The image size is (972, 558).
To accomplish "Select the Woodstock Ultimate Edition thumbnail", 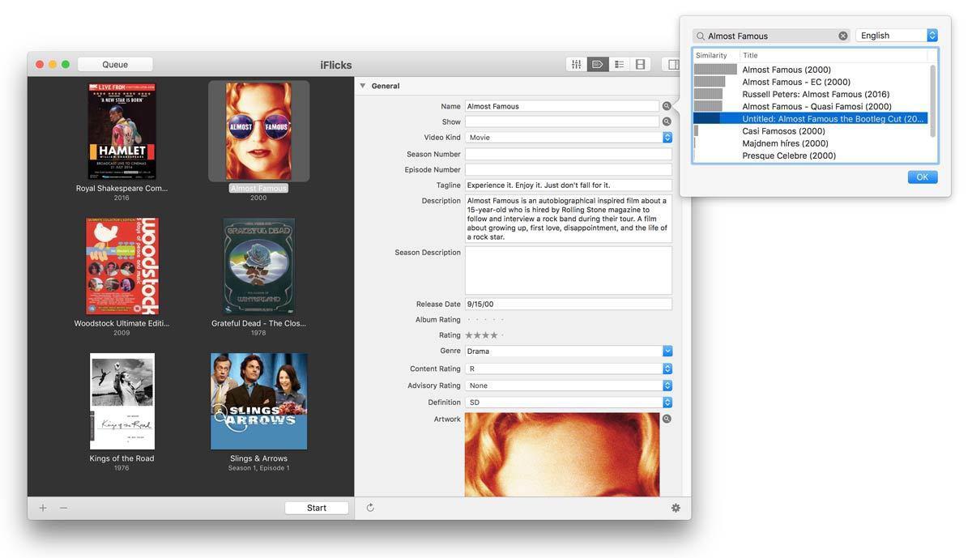I will [x=122, y=266].
